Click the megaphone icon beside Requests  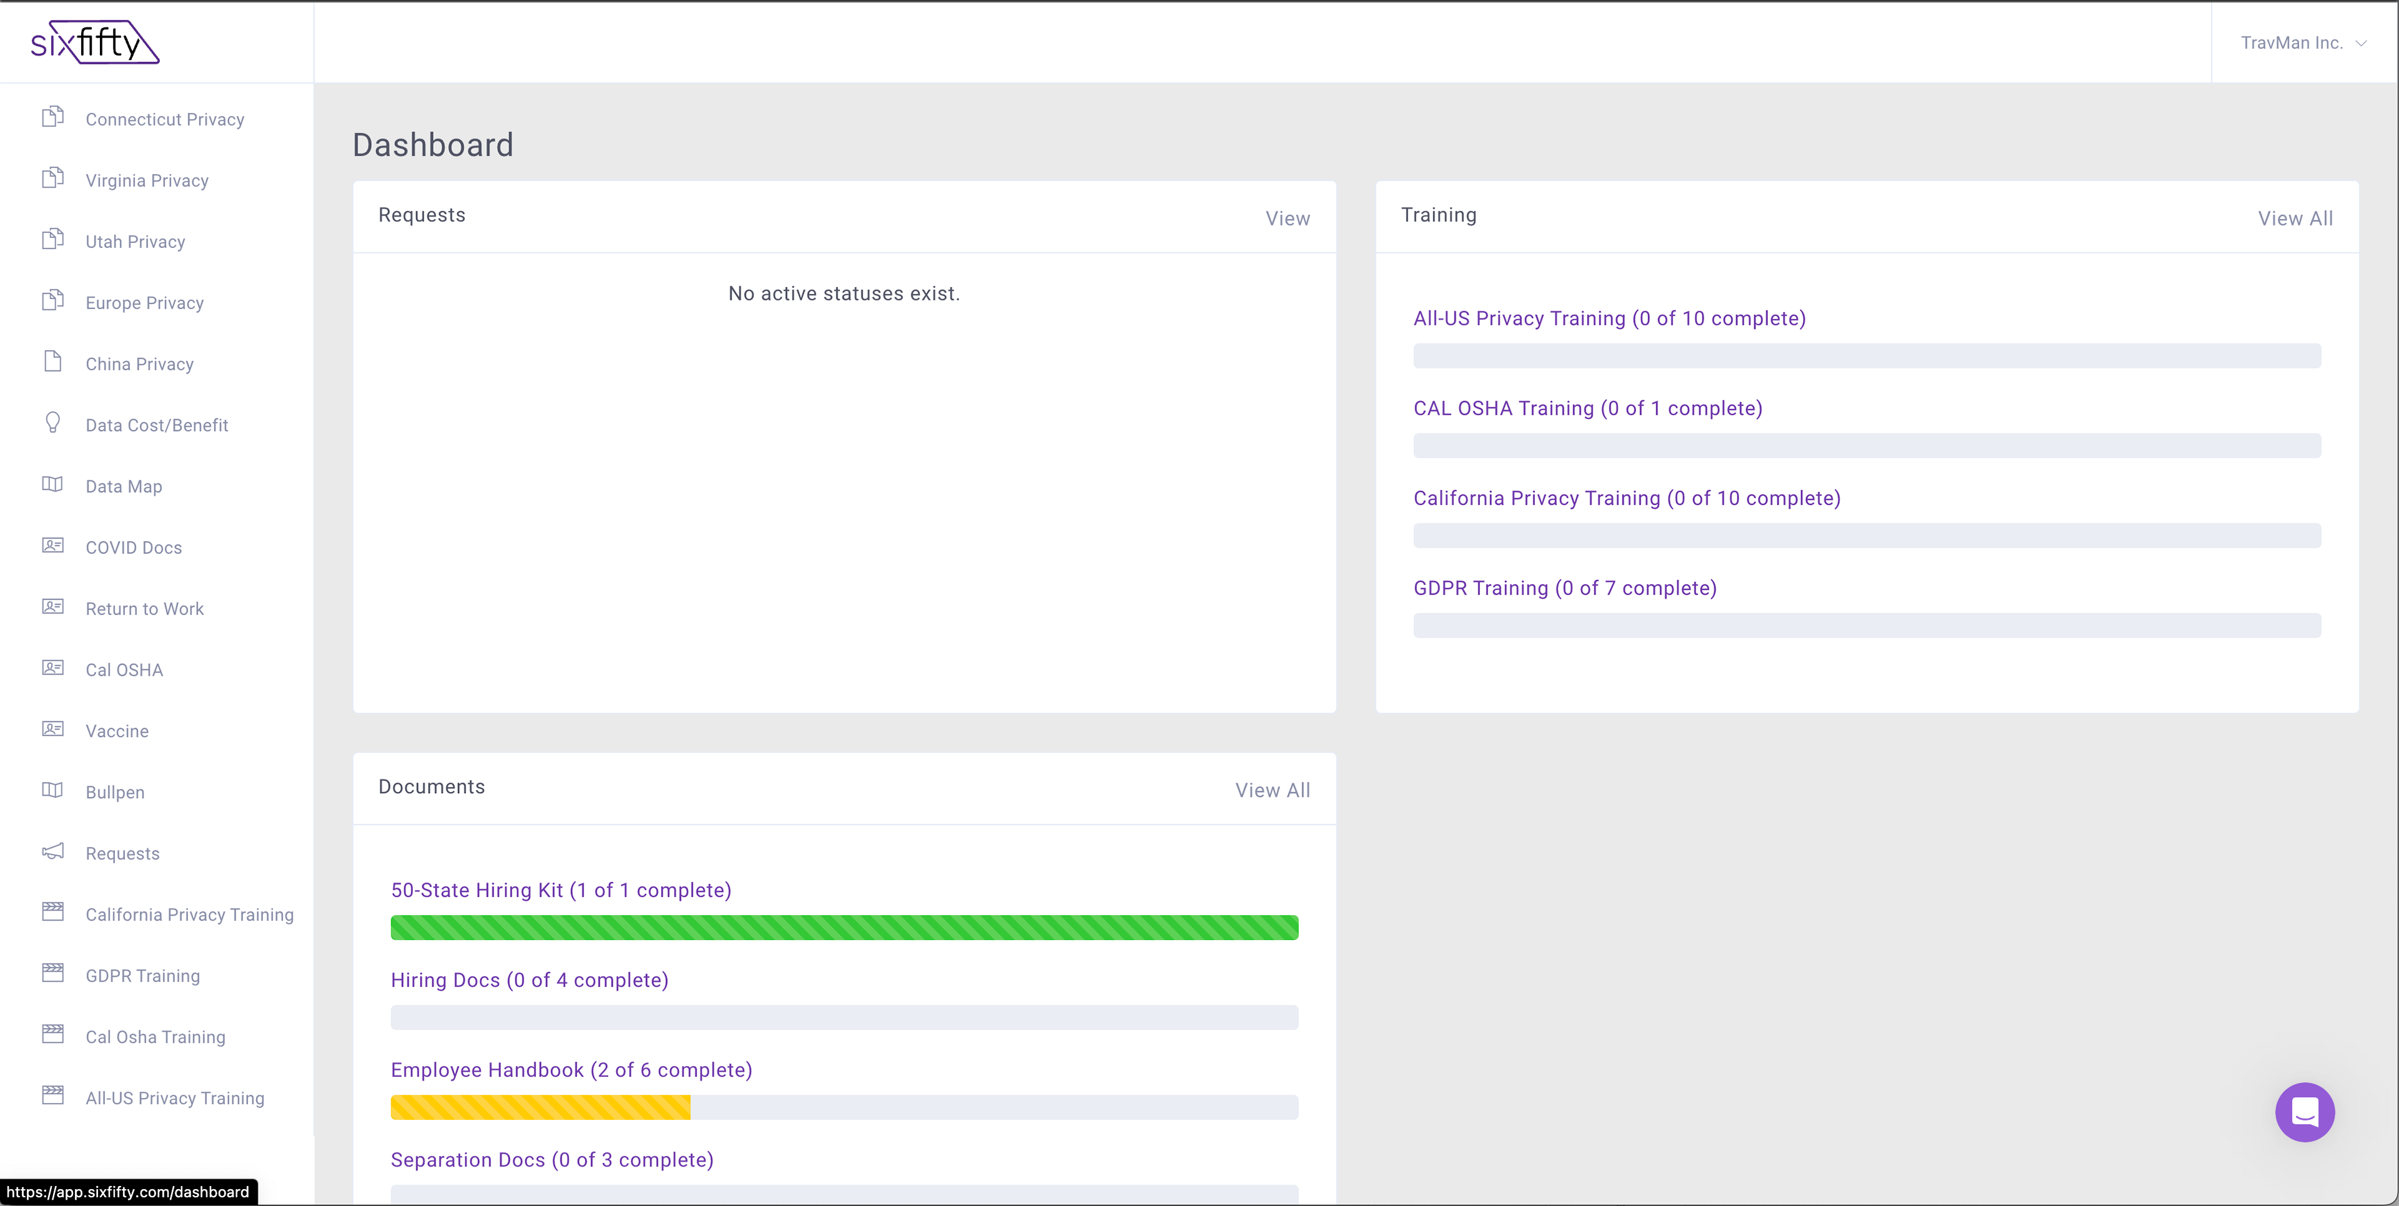53,852
